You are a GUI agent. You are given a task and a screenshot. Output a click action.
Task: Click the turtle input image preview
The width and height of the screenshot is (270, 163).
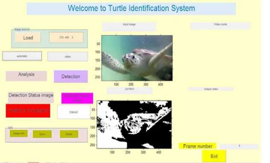[137, 58]
